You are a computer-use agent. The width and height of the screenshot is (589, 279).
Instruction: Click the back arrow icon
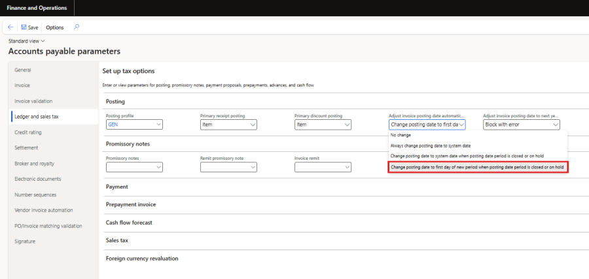click(10, 27)
